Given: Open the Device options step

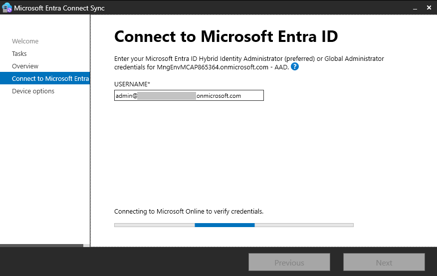Looking at the screenshot, I should pyautogui.click(x=33, y=91).
